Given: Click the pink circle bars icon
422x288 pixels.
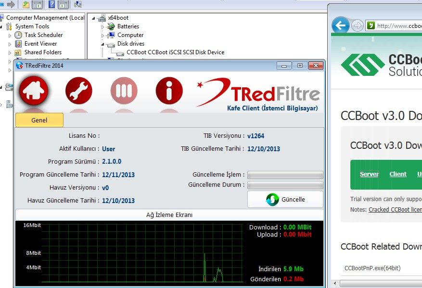Looking at the screenshot, I should click(x=124, y=90).
